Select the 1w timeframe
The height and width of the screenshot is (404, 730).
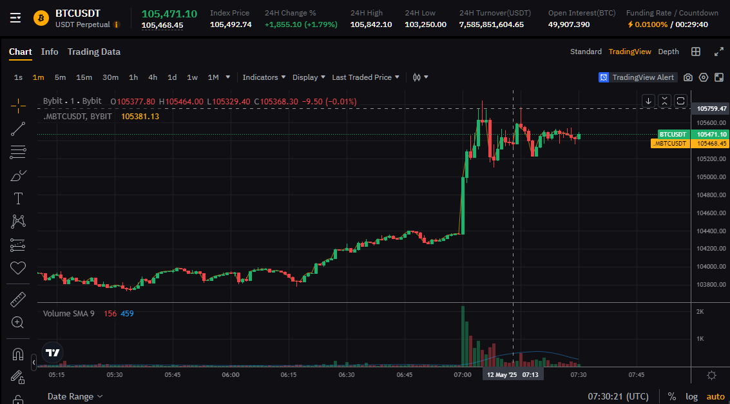click(x=192, y=77)
